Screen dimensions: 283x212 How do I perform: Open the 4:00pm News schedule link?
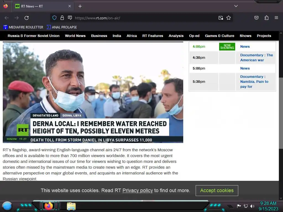point(245,46)
